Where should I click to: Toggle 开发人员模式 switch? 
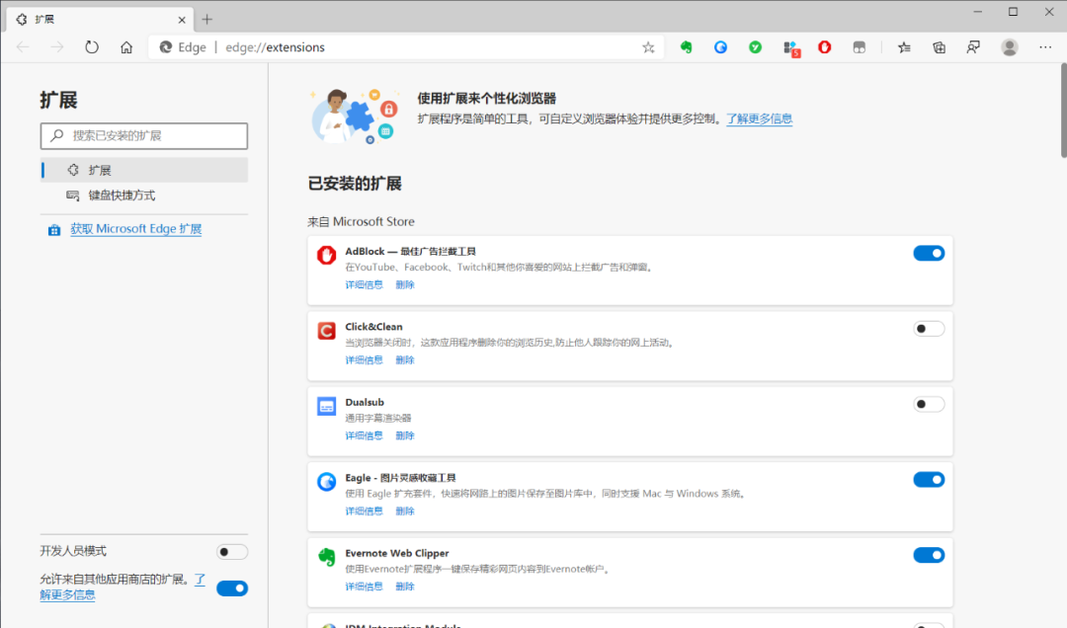coord(231,551)
